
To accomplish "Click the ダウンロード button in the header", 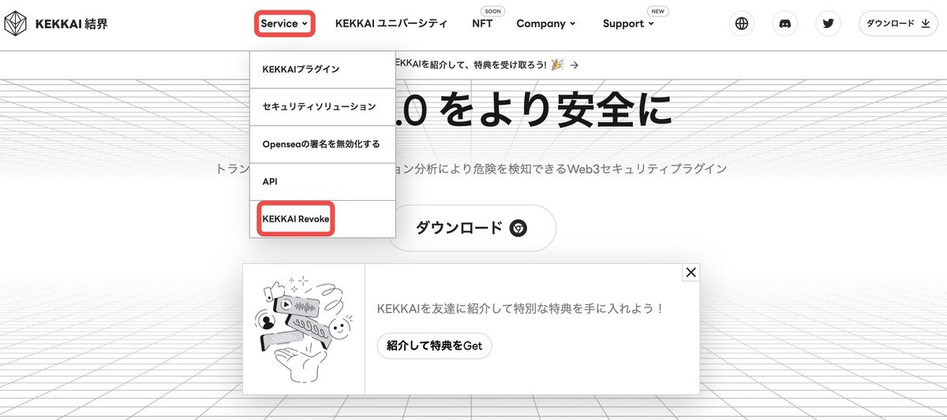I will (x=898, y=24).
